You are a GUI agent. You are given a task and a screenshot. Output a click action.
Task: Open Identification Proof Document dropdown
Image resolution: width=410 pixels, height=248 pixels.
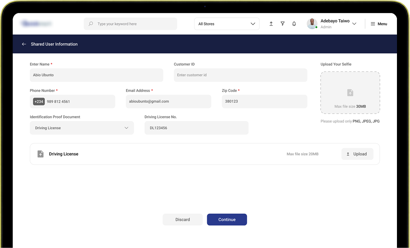[82, 128]
